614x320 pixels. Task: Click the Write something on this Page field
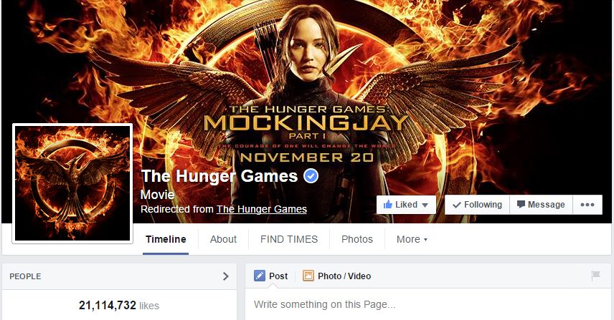[x=429, y=304]
